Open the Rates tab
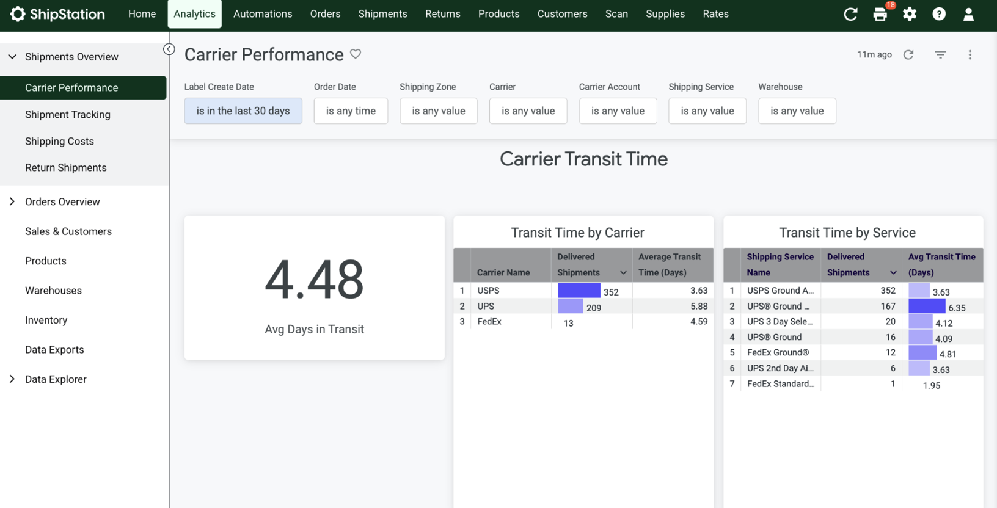Image resolution: width=997 pixels, height=508 pixels. (x=715, y=14)
